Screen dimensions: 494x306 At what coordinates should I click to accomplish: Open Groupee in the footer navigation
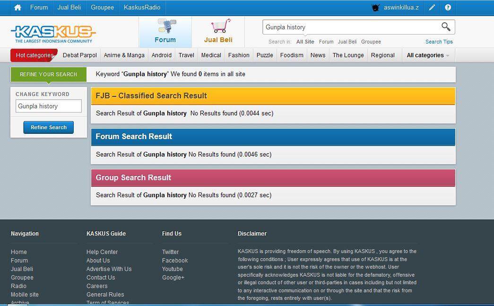point(22,277)
